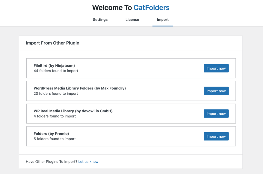This screenshot has height=174, width=263.
Task: Click Import now for FileBird
Action: 216,68
